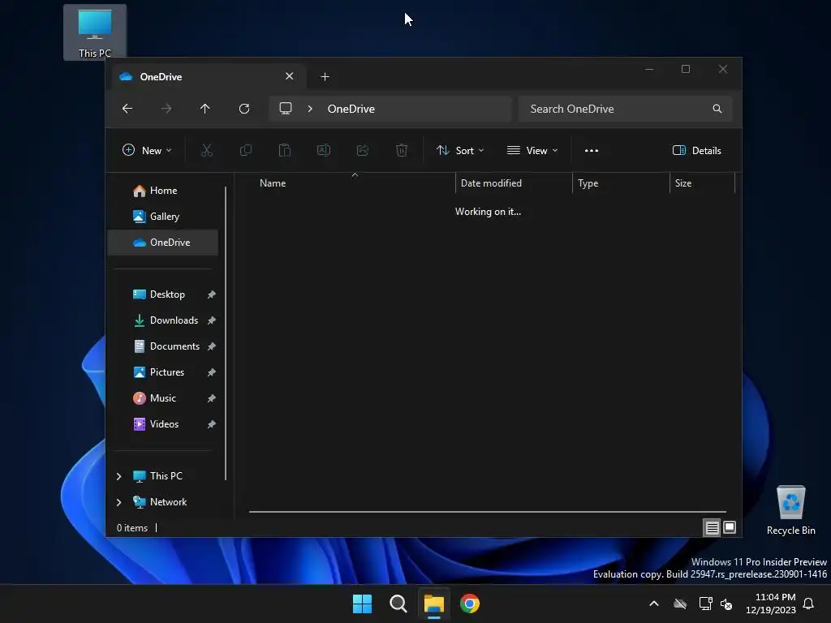This screenshot has height=623, width=831.
Task: Sort by the Name column header
Action: pos(354,183)
